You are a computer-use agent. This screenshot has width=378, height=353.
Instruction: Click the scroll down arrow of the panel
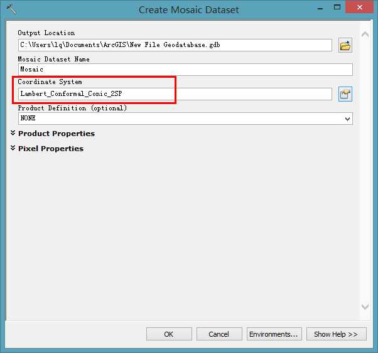click(365, 307)
